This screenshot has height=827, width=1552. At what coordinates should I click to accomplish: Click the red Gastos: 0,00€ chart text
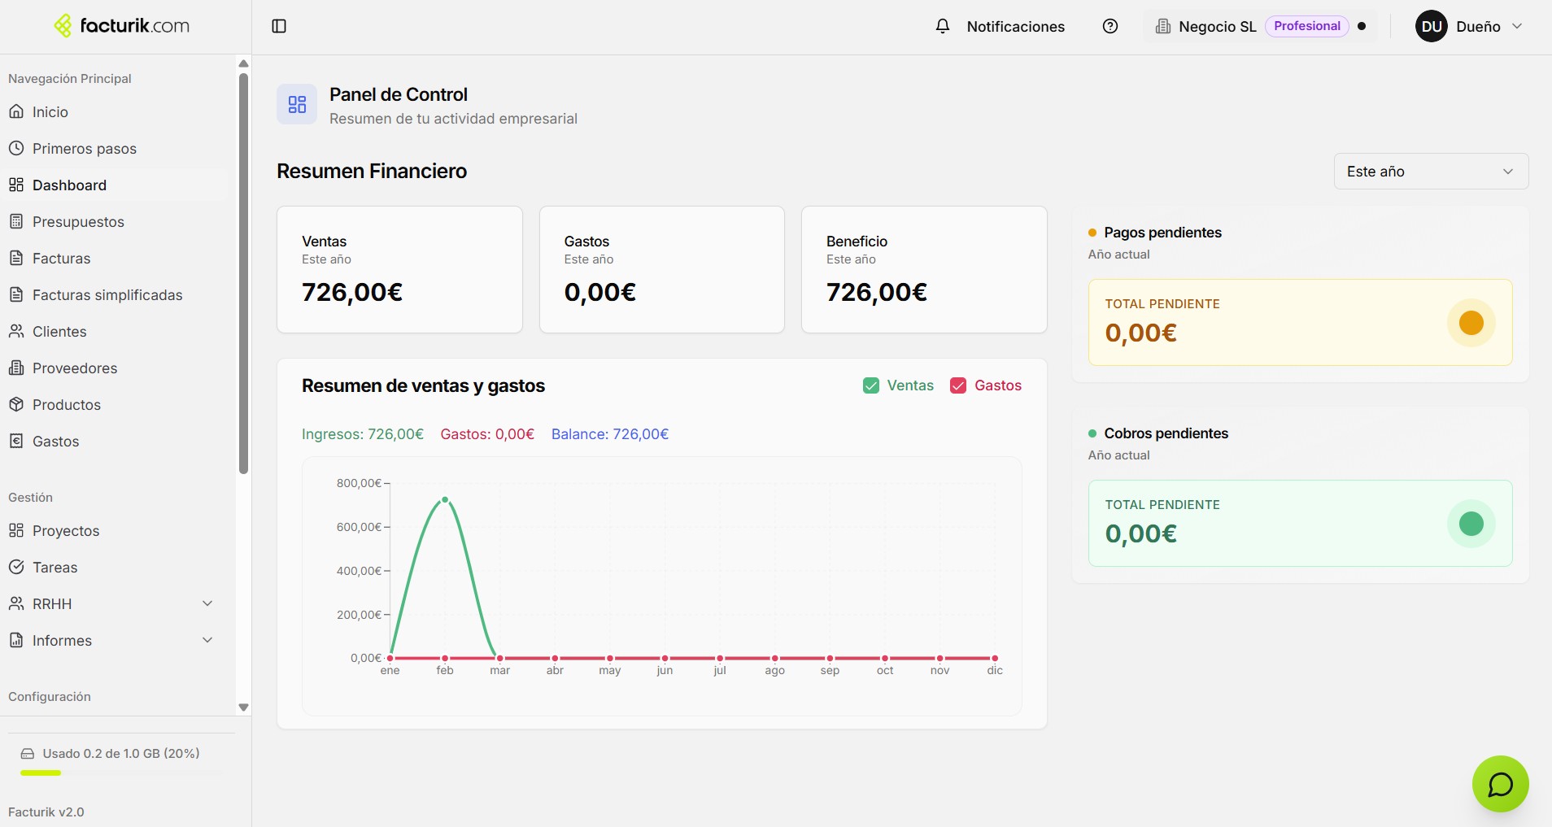coord(487,434)
